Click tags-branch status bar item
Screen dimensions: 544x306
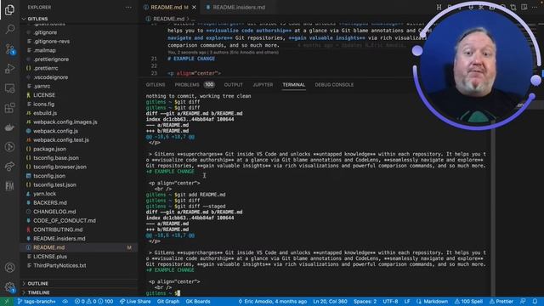[37, 302]
